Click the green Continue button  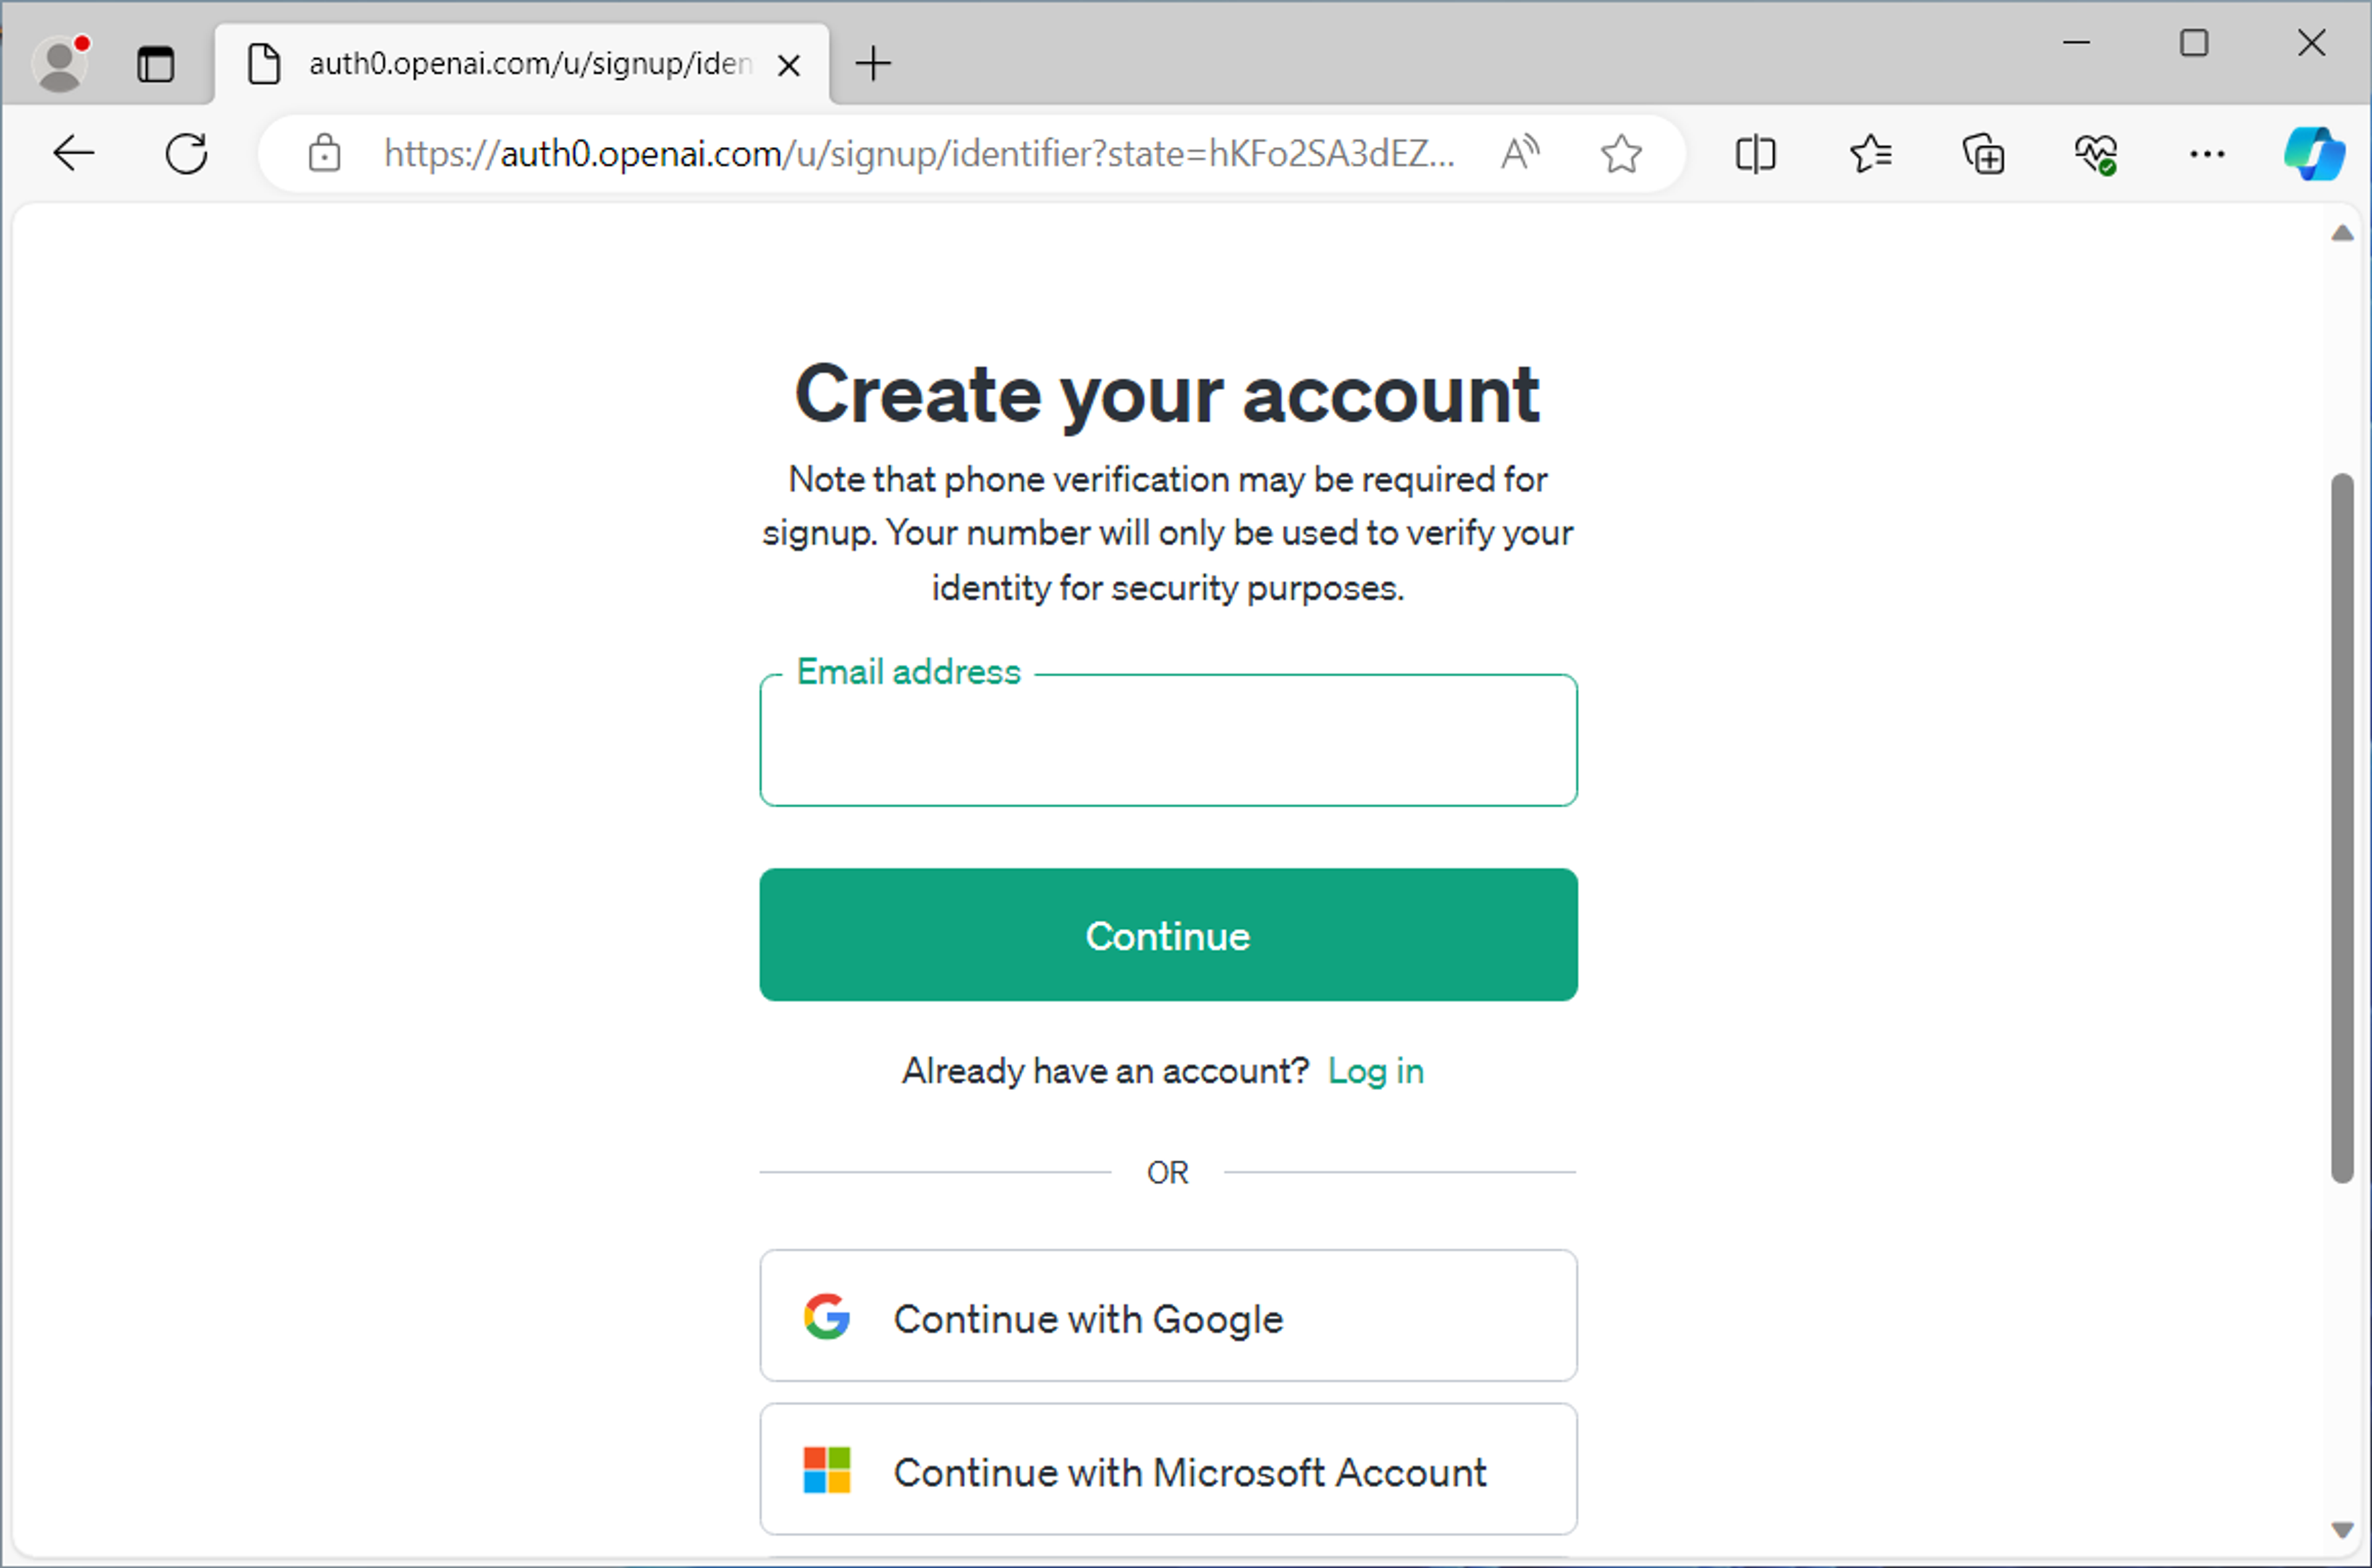[1167, 935]
